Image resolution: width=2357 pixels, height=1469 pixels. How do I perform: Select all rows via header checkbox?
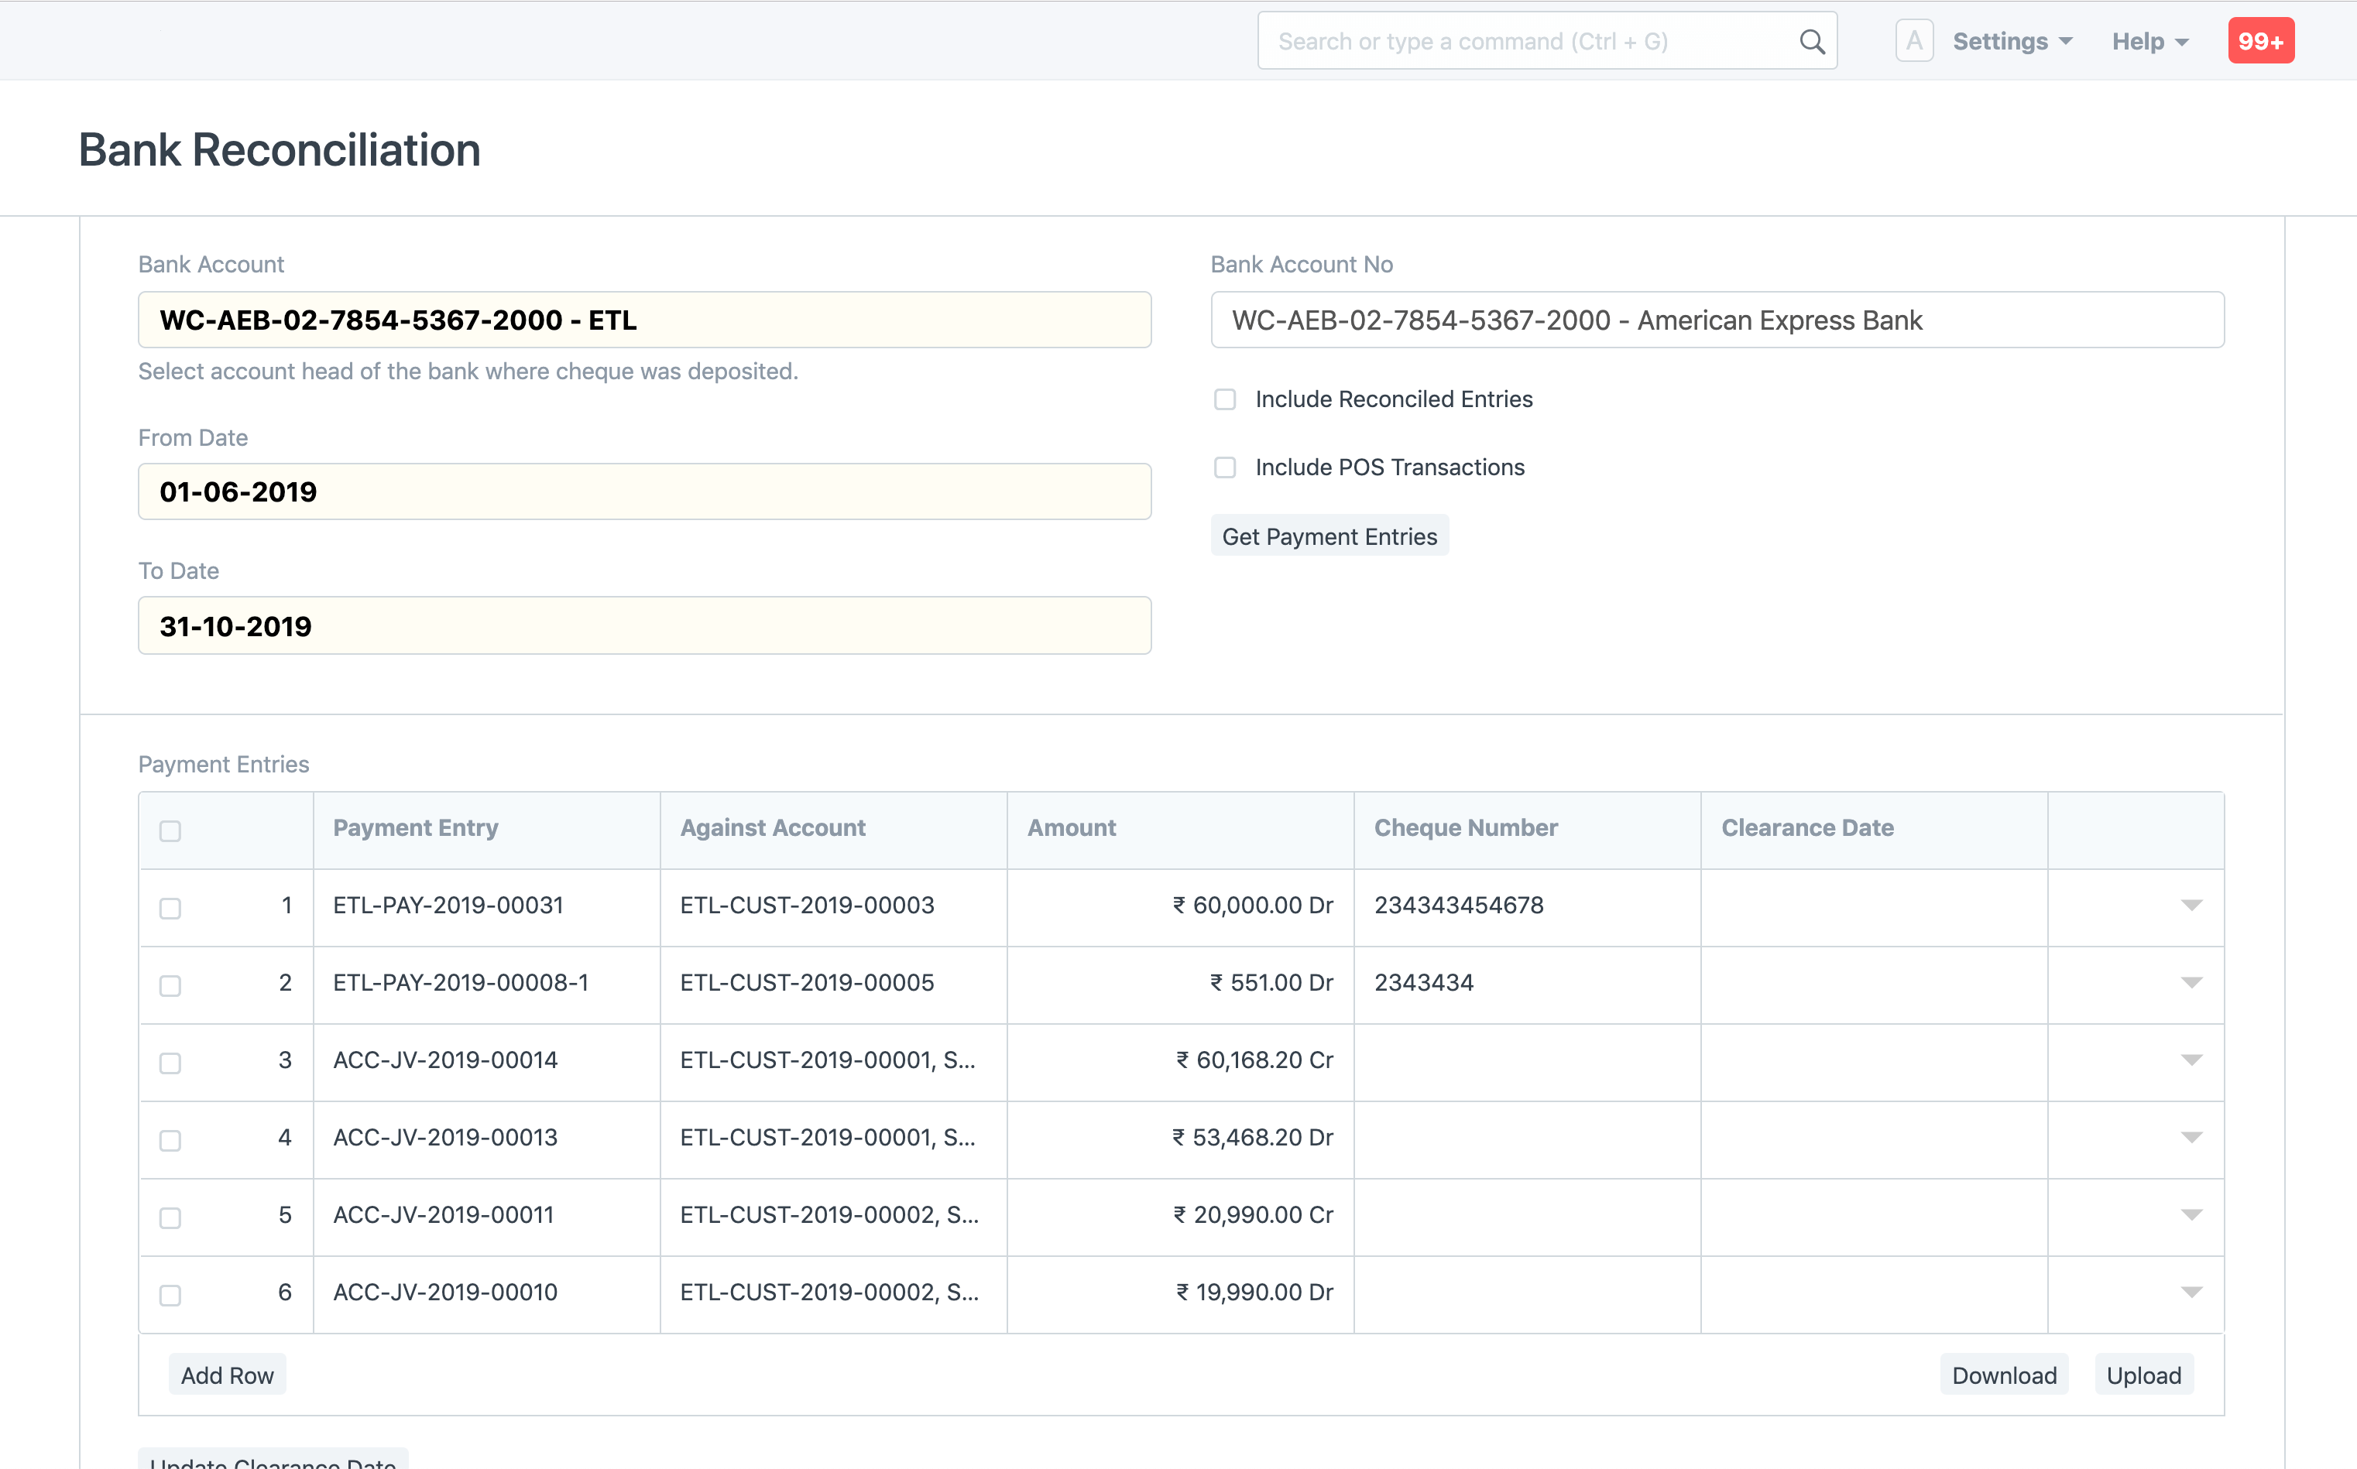point(170,830)
